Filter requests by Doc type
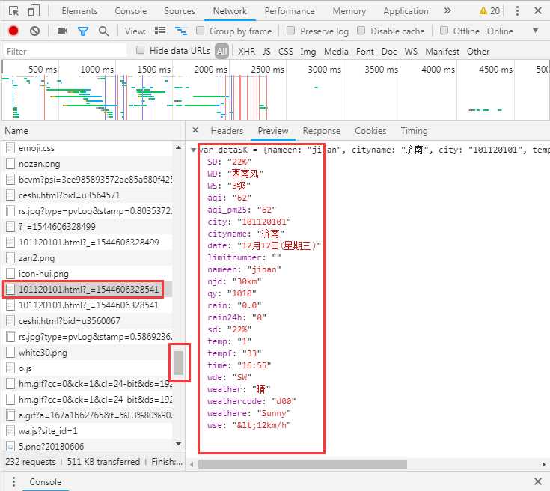Viewport: 550px width, 491px height. [389, 52]
